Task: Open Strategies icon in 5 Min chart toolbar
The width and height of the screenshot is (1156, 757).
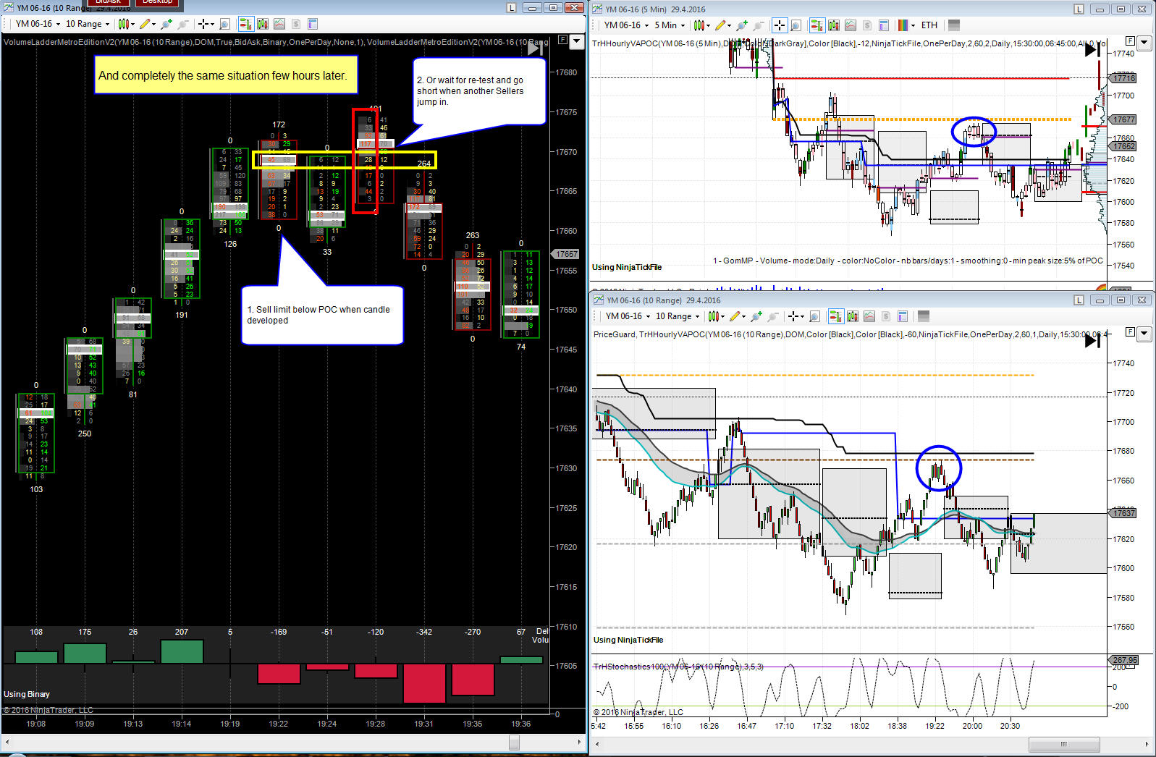Action: click(867, 25)
